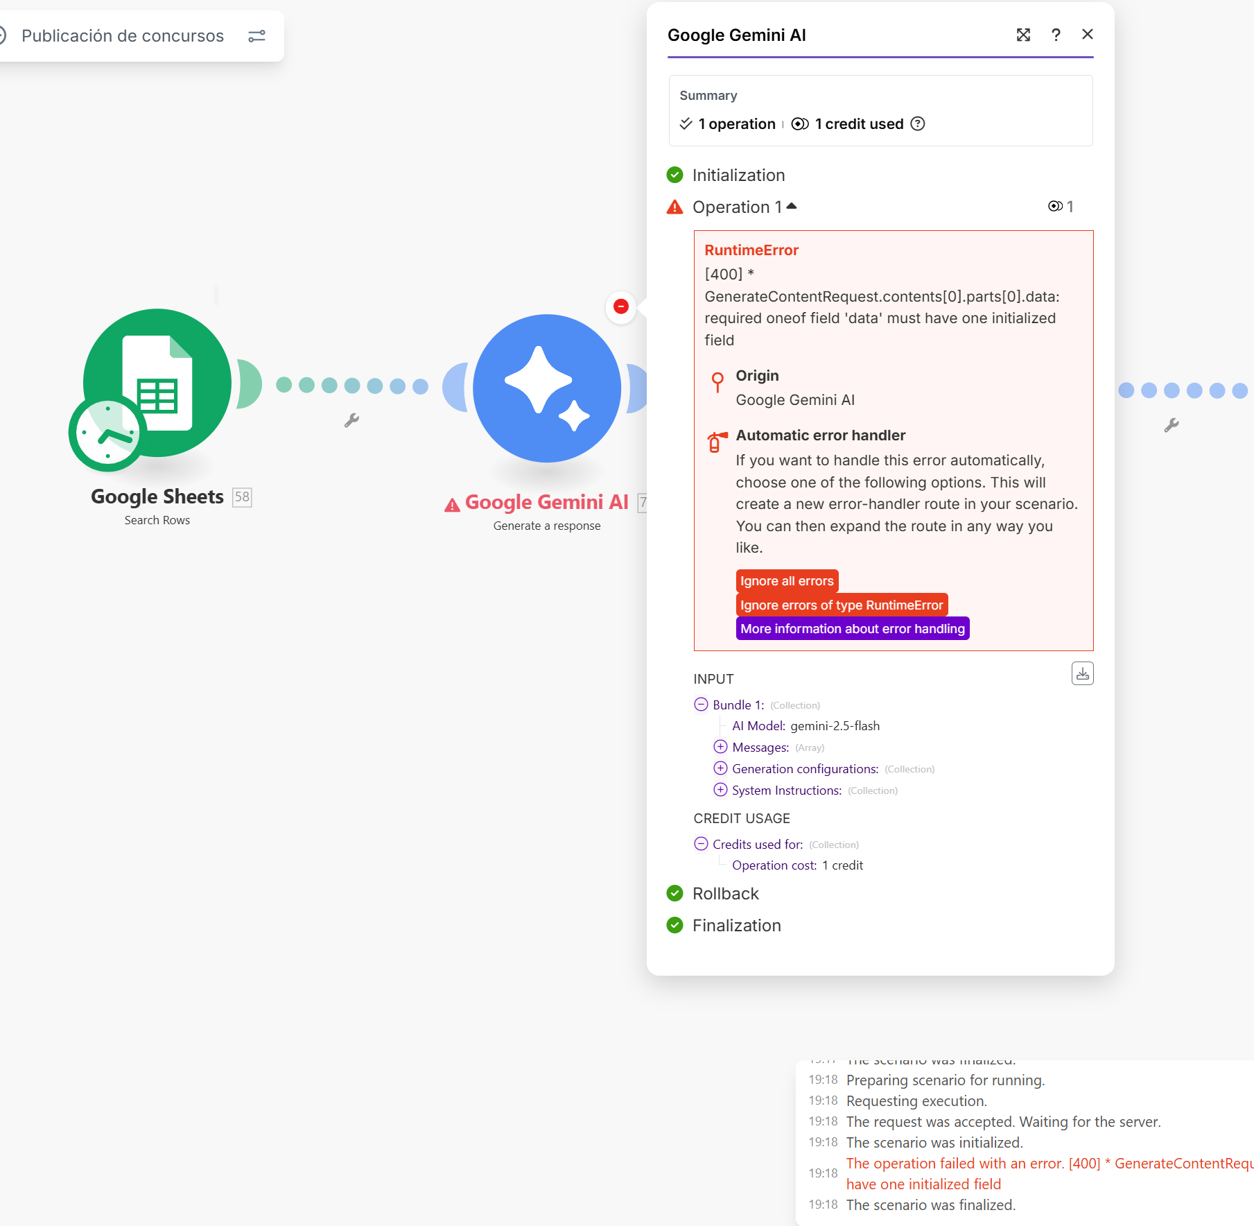Image resolution: width=1254 pixels, height=1226 pixels.
Task: Select the Finalization step
Action: pyautogui.click(x=736, y=926)
